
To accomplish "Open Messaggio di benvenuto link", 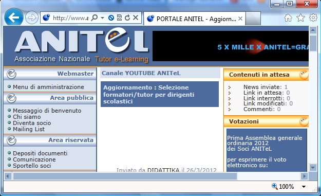I will 47,111.
